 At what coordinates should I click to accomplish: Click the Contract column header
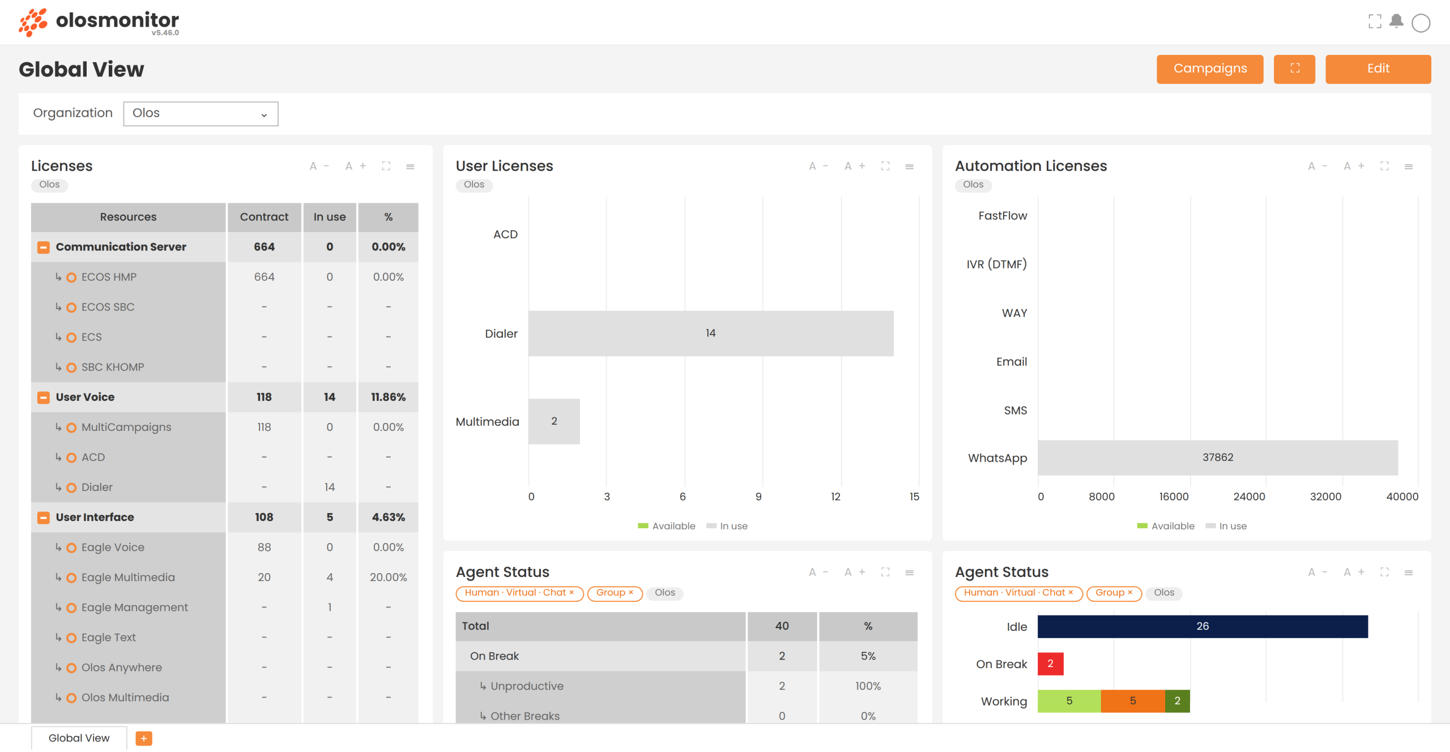coord(264,217)
